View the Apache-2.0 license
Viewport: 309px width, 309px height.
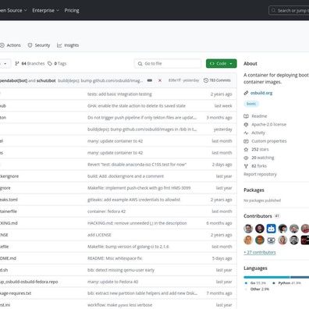point(268,124)
